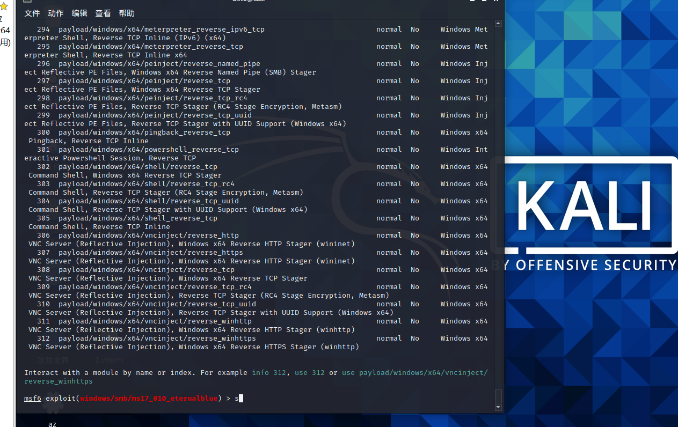
Task: Click payload/windows/x64/vncinject/reverse_winhttps entry 312
Action: 157,338
